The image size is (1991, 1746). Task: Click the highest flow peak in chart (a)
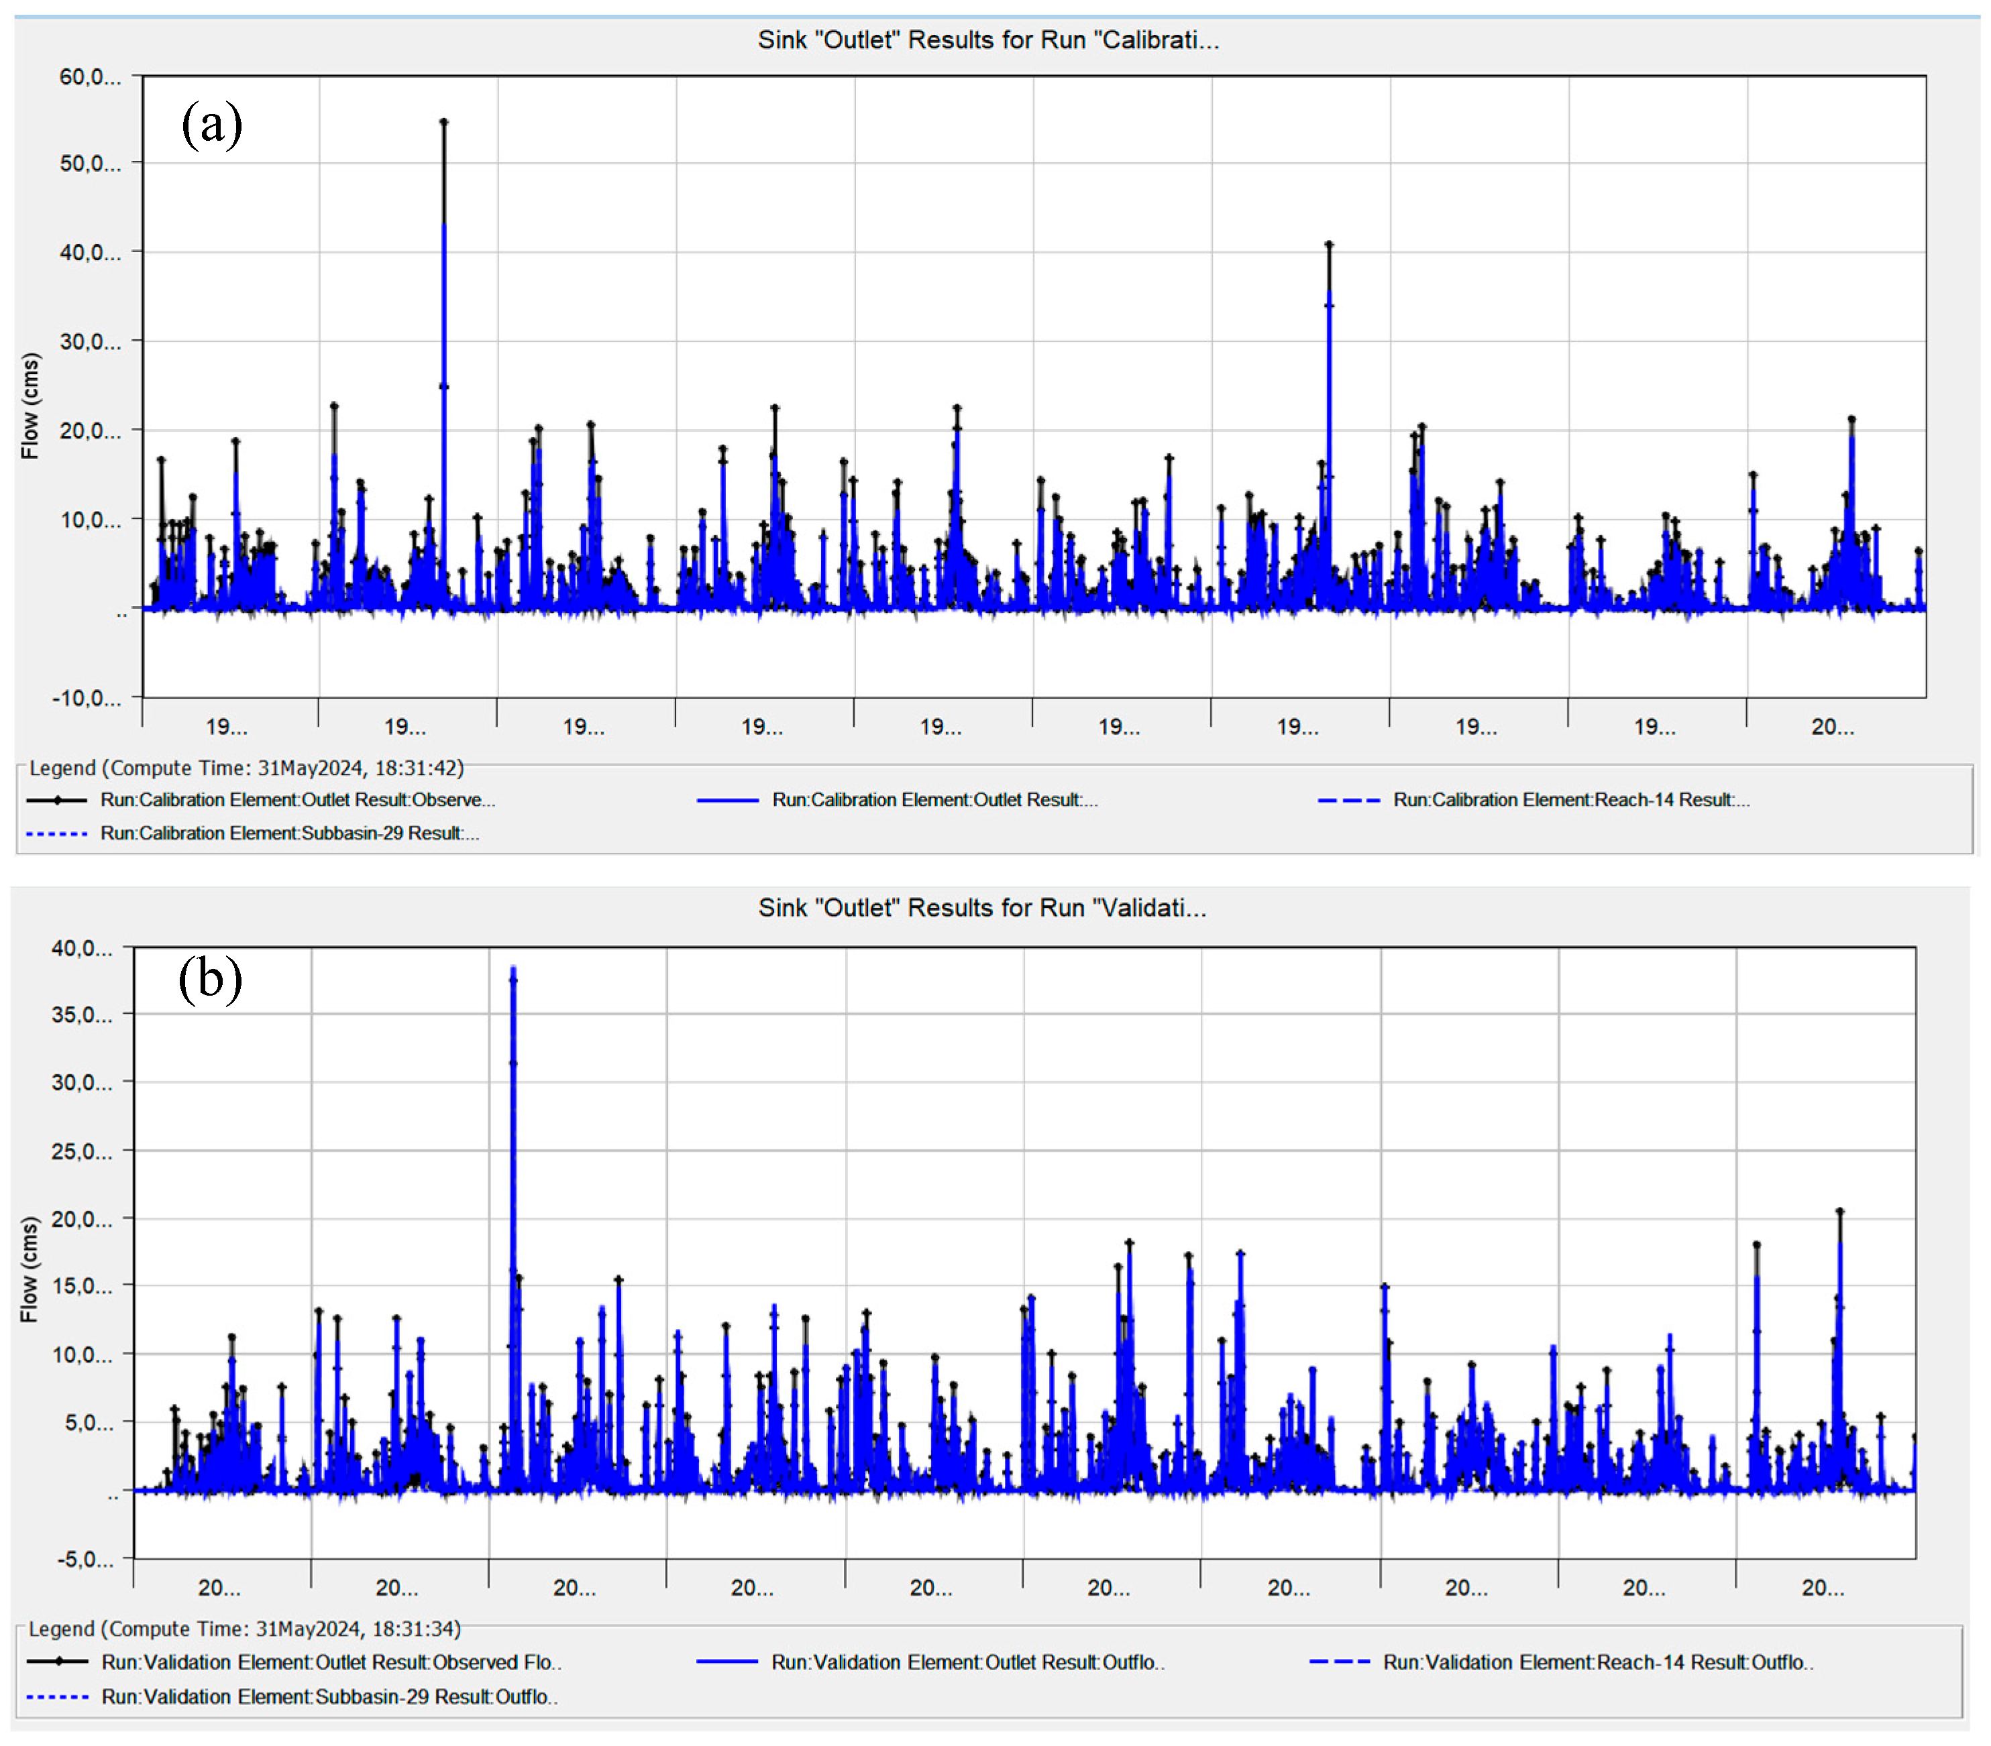click(x=444, y=123)
